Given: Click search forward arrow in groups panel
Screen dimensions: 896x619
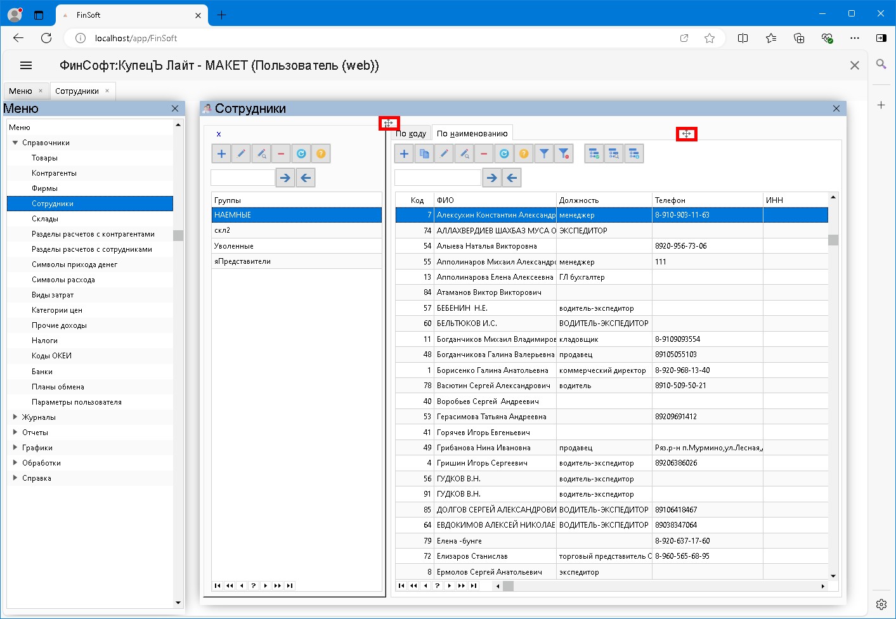Looking at the screenshot, I should [285, 178].
